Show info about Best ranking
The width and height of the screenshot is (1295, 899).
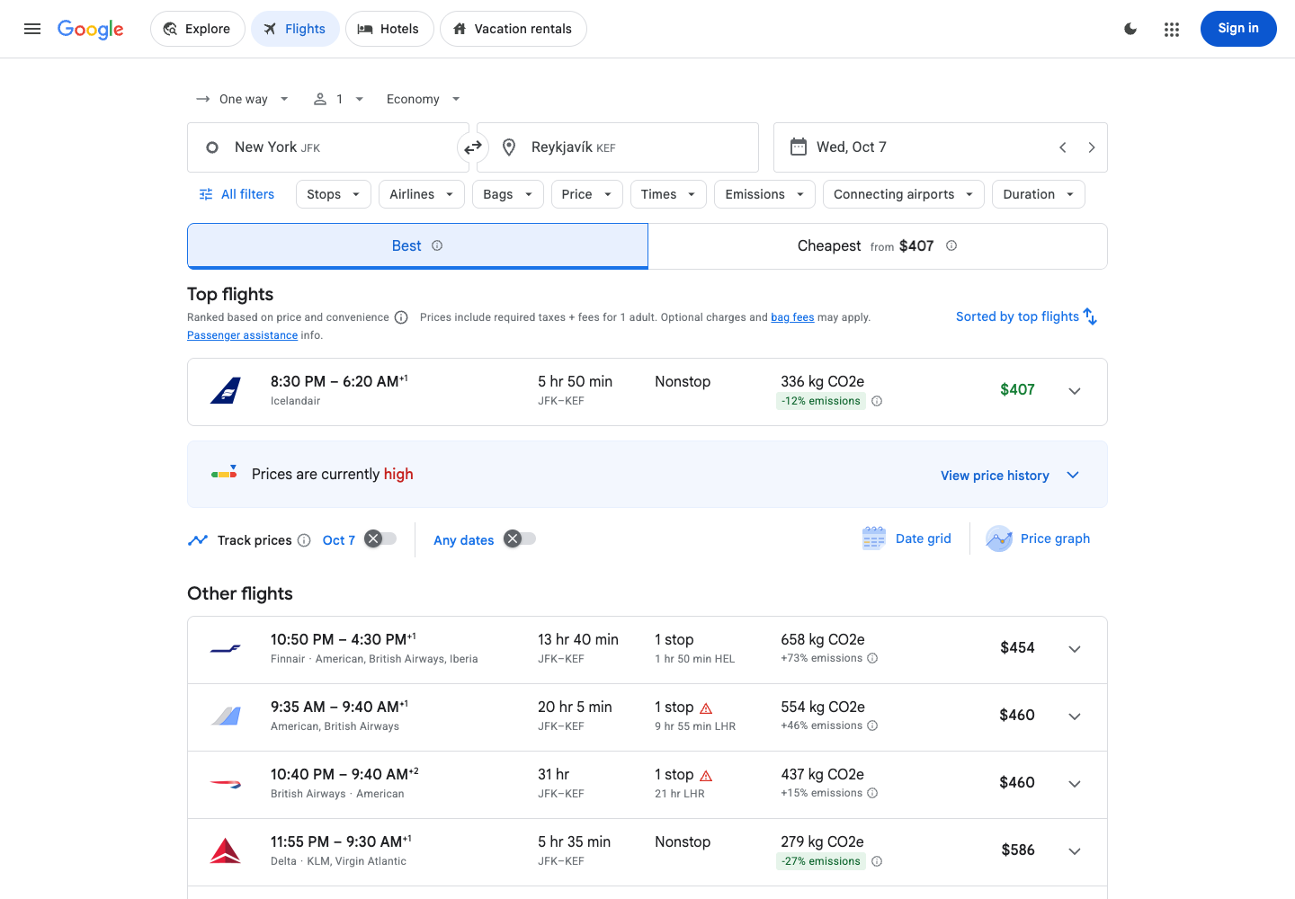coord(437,245)
